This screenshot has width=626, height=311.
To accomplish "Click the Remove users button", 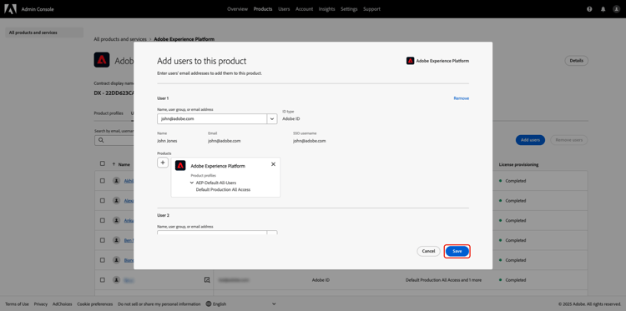I will coord(569,140).
